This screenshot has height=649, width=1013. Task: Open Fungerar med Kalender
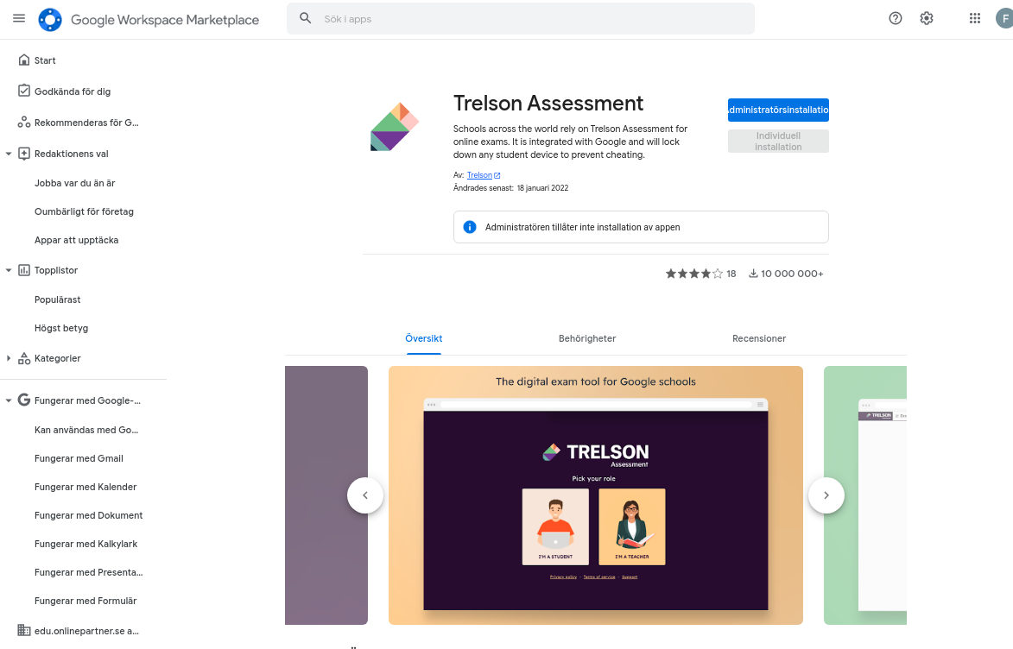pos(84,486)
